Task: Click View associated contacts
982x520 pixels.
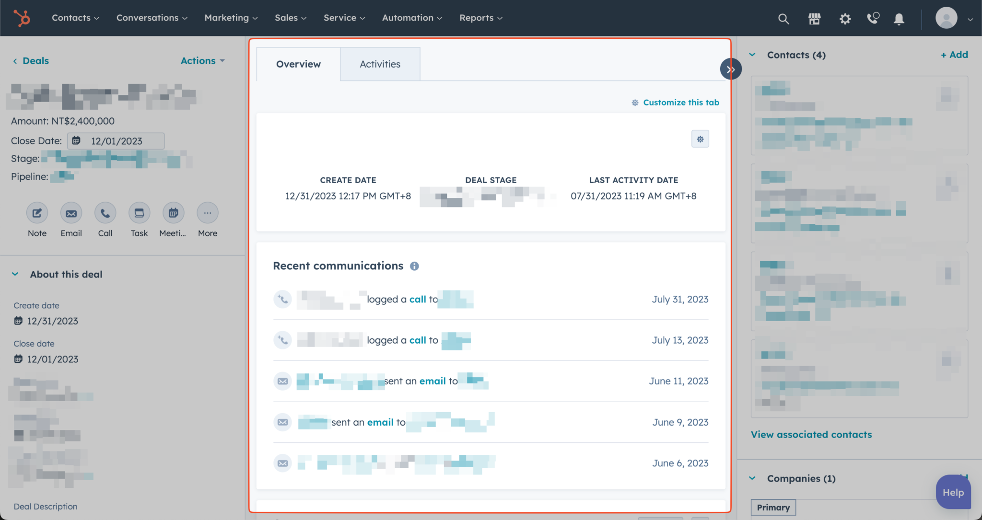Action: pos(811,434)
